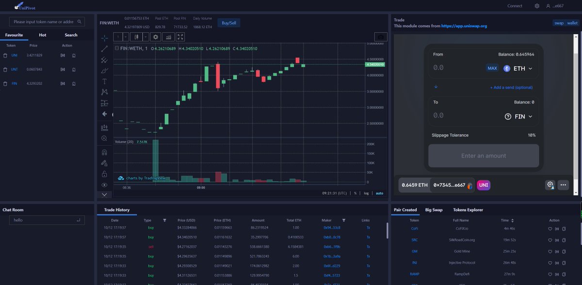Filter trade history by Type

point(164,220)
